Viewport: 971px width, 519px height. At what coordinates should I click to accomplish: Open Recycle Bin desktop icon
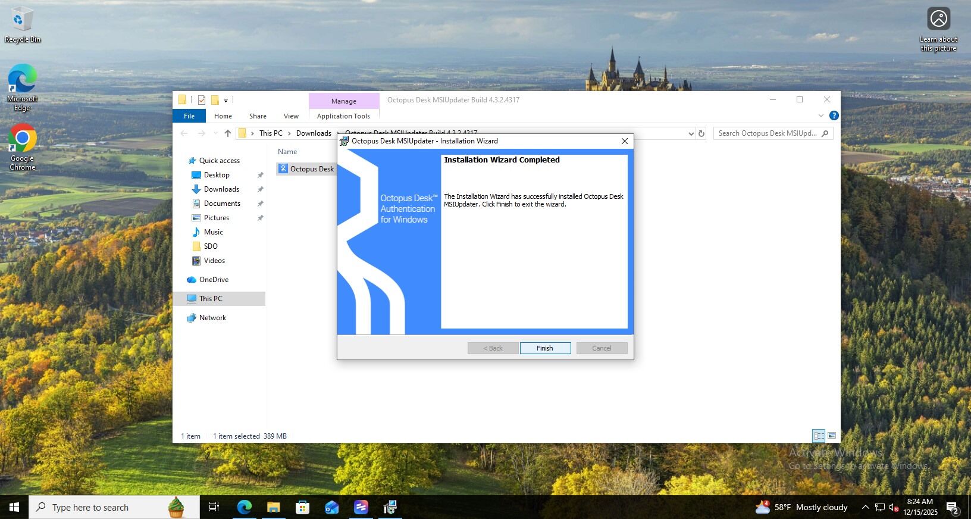[x=23, y=25]
